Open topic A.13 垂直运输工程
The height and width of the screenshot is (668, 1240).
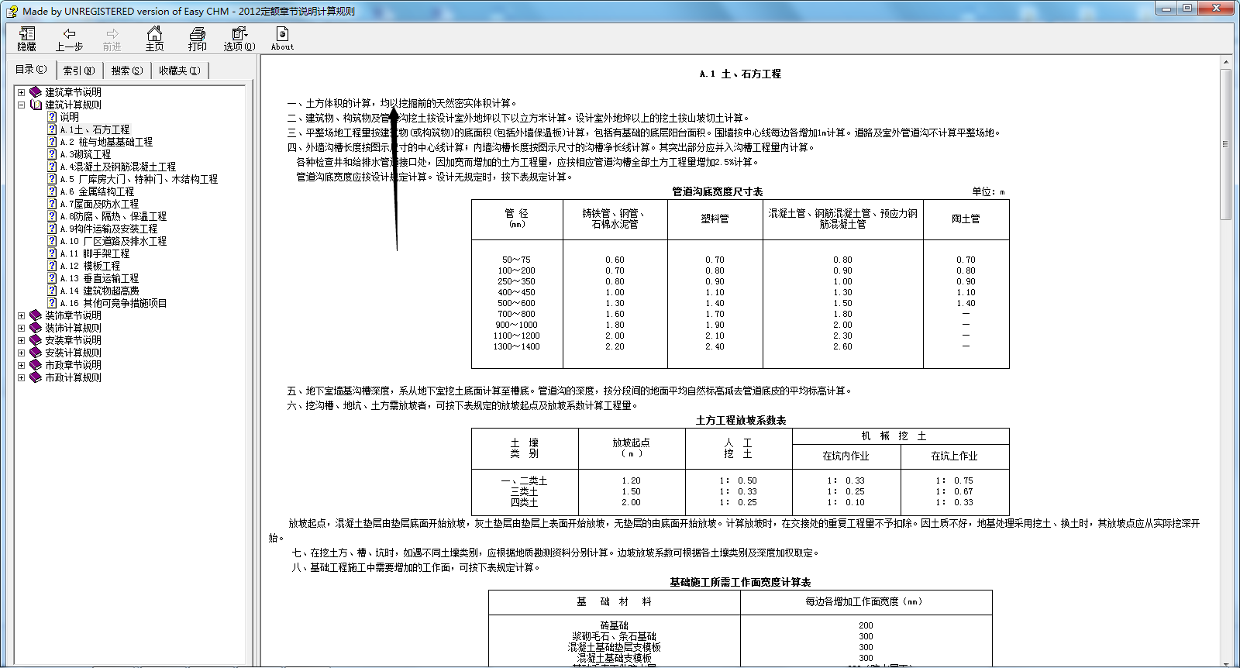click(x=99, y=278)
